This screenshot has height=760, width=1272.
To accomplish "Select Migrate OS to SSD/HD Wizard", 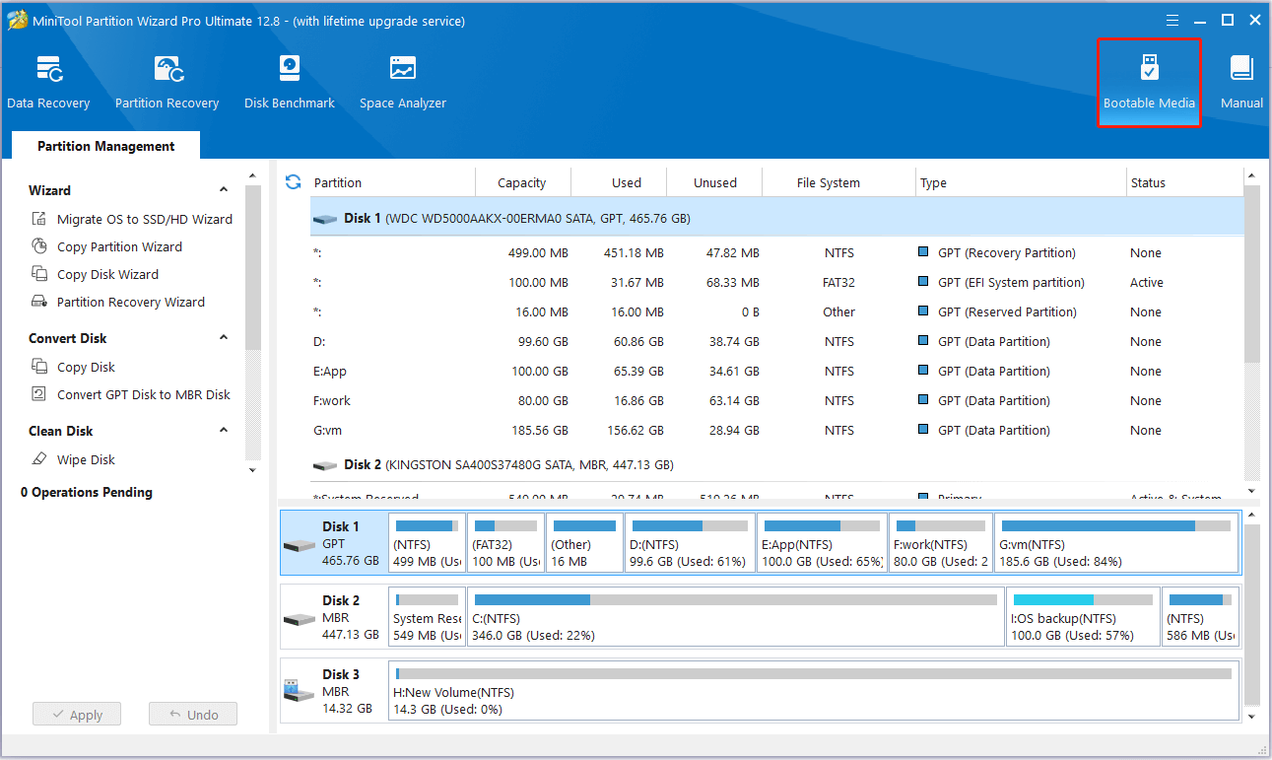I will (x=141, y=219).
